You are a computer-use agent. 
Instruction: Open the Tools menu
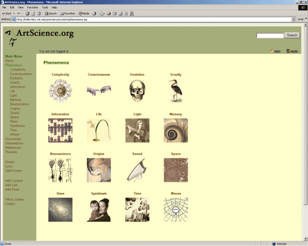[45, 7]
